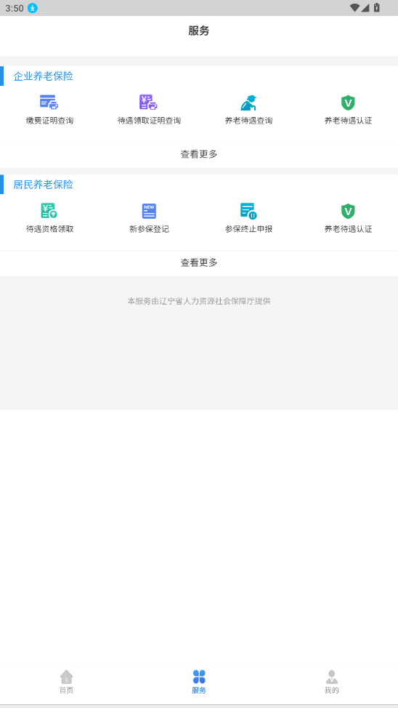Screen dimensions: 398x708
Task: Click the 居民养老保险 section heading
Action: click(x=44, y=185)
